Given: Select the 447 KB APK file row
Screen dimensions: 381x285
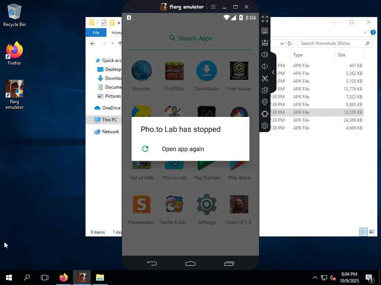Looking at the screenshot, I should (317, 65).
